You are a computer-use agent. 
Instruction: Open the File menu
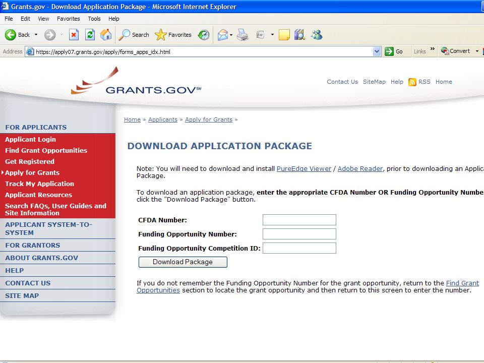(9, 19)
